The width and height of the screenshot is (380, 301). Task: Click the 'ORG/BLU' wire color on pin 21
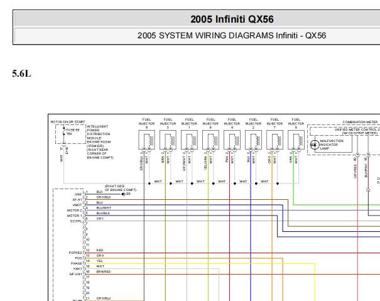[104, 298]
